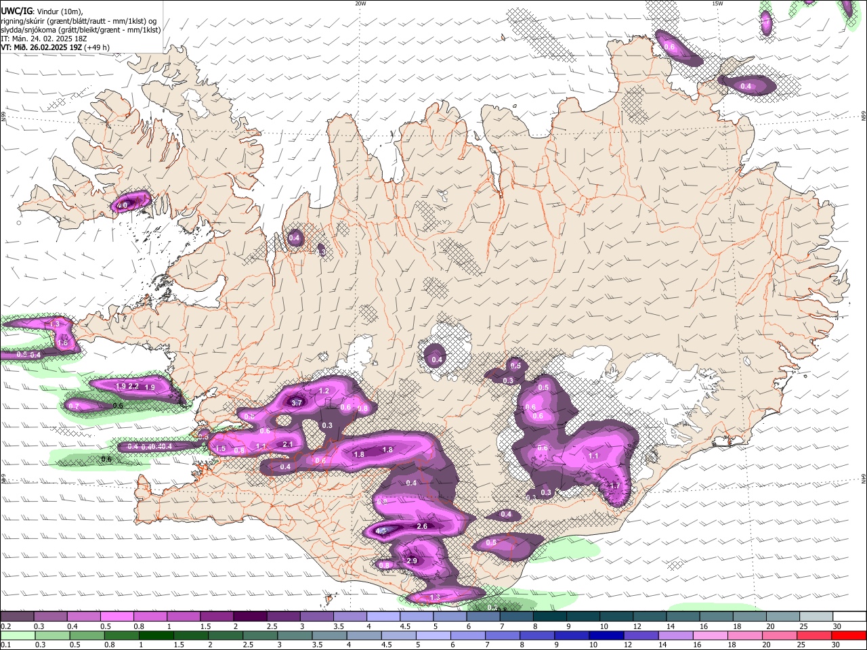Click the 2.6 precipitation value on the map
The height and width of the screenshot is (650, 867).
422,526
